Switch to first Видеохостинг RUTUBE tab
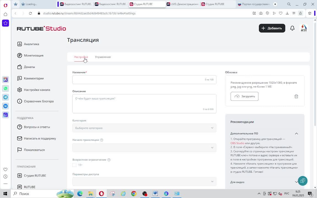 [x=76, y=4]
